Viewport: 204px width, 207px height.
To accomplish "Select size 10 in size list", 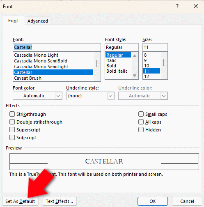I will pos(151,66).
